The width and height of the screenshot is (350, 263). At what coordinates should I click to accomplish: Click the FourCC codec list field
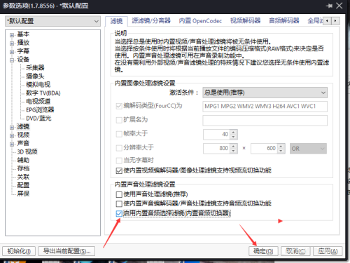[x=265, y=107]
